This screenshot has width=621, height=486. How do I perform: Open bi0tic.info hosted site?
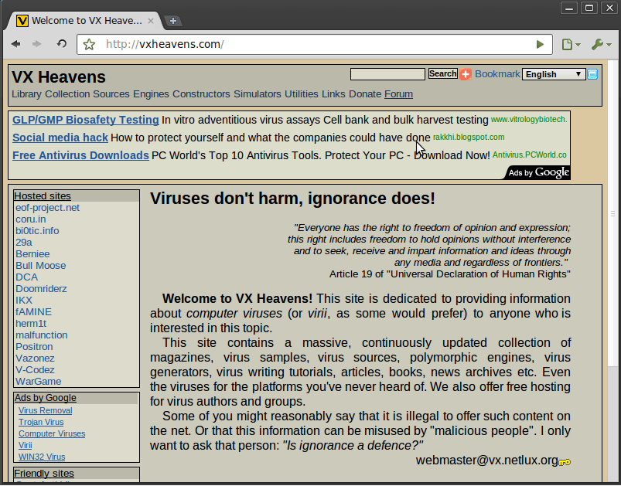point(37,231)
